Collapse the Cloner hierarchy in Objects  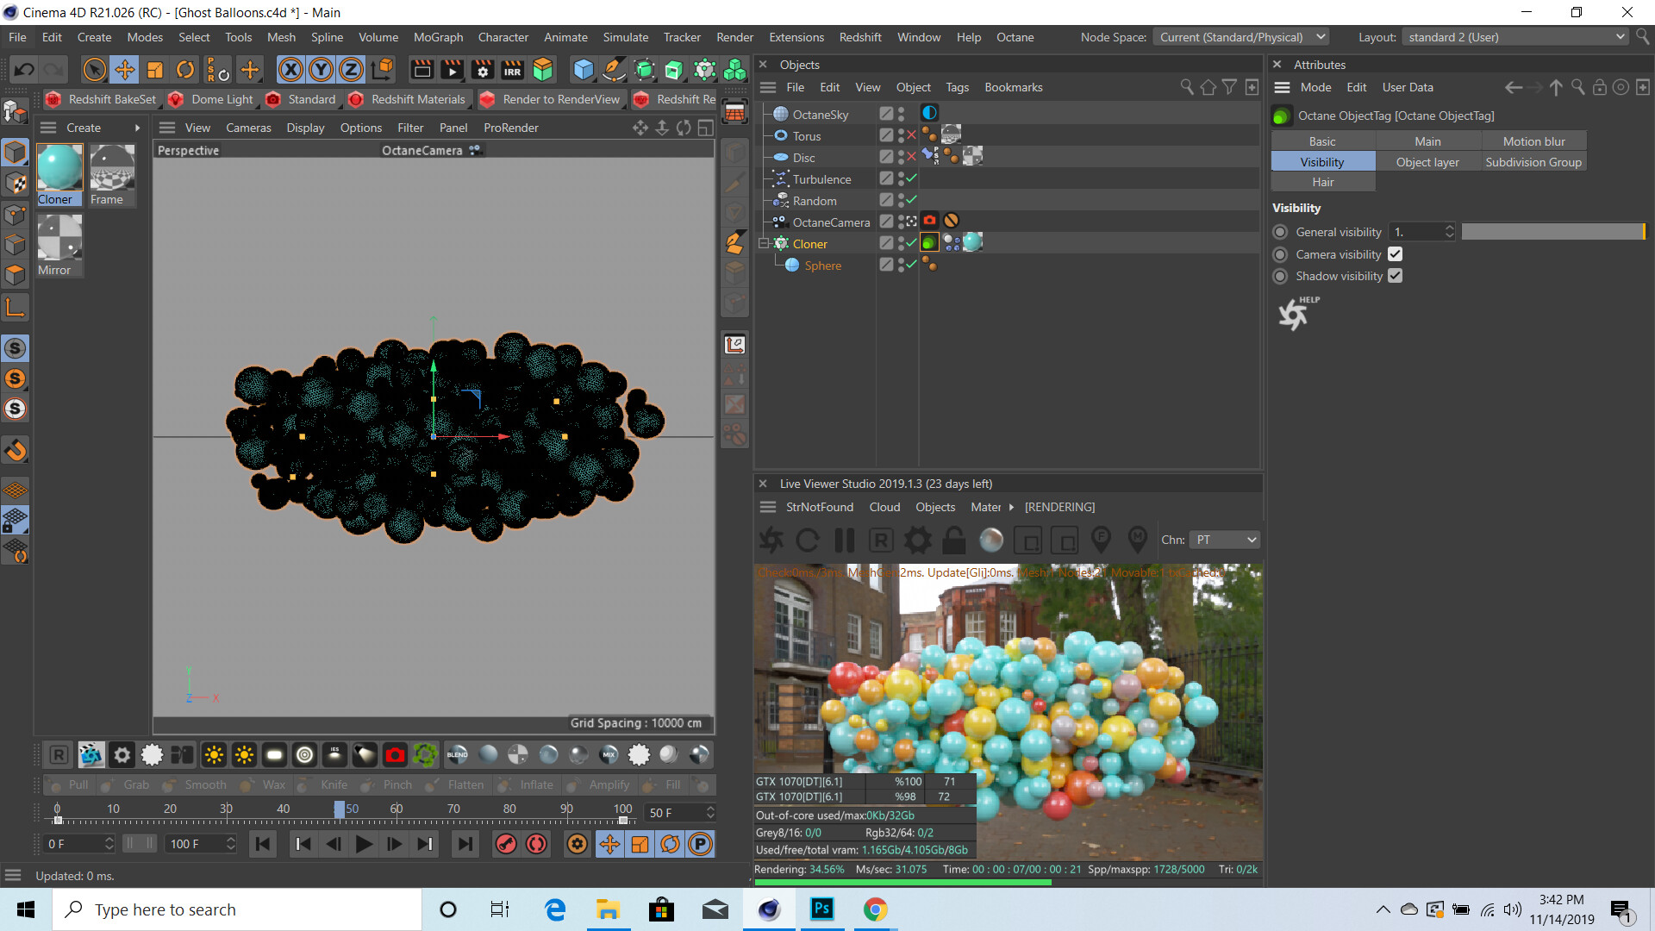(x=763, y=244)
